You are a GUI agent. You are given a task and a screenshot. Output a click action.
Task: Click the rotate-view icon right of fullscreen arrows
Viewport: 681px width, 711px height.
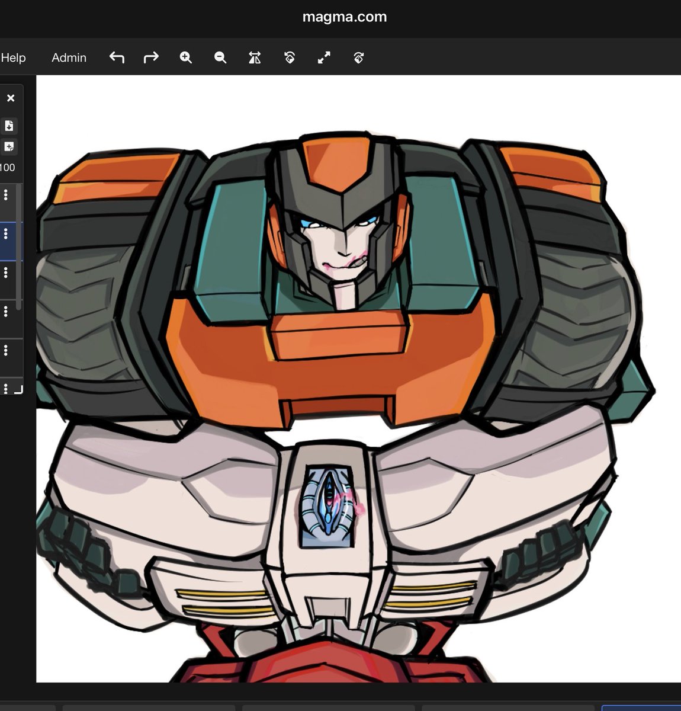[358, 57]
